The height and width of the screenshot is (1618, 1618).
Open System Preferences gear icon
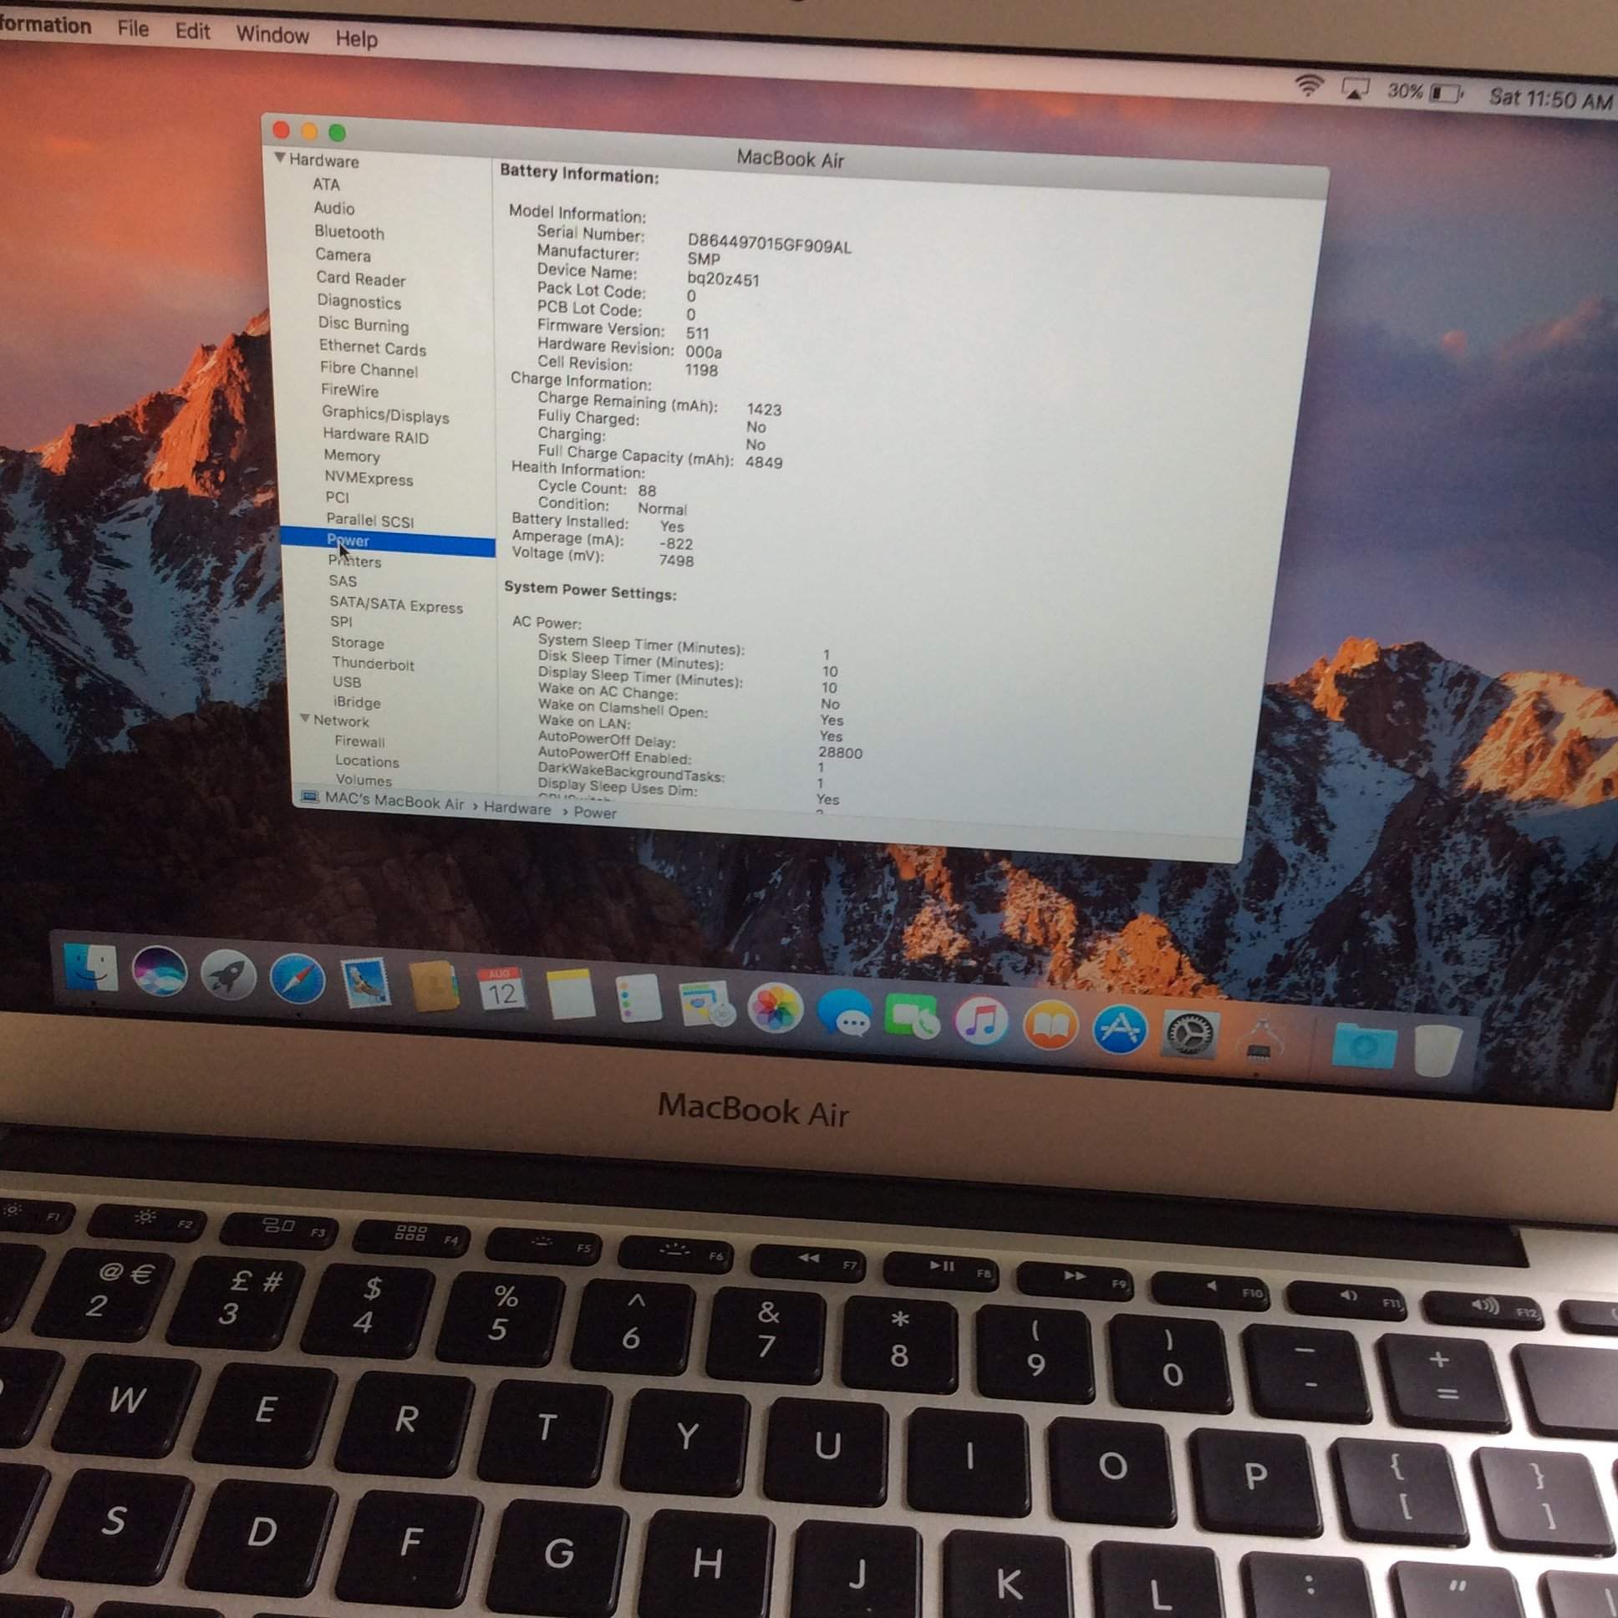pos(1189,1035)
